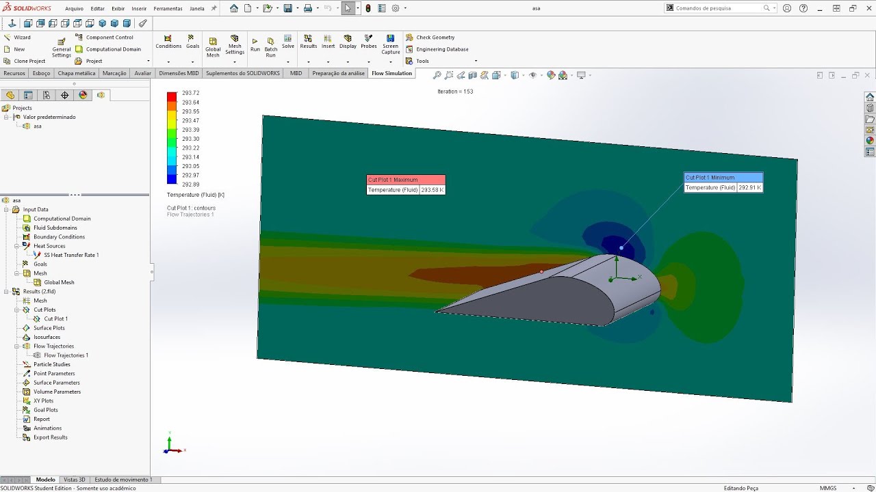Open Appearances pane on the right task bar
The width and height of the screenshot is (876, 492).
click(x=870, y=141)
